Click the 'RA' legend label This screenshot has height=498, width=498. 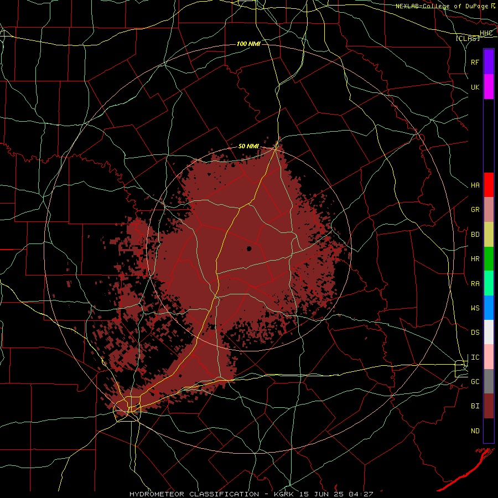coord(475,283)
